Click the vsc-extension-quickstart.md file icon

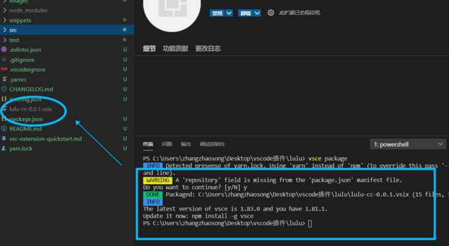[x=4, y=139]
